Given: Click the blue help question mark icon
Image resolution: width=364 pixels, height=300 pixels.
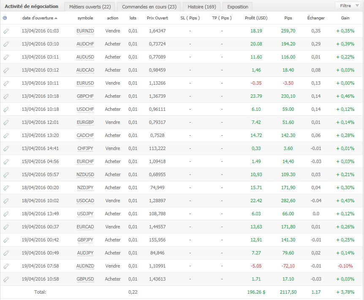Looking at the screenshot, I should point(5,18).
